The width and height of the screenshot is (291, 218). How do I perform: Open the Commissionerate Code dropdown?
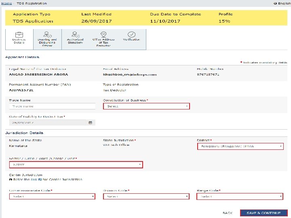[52, 197]
